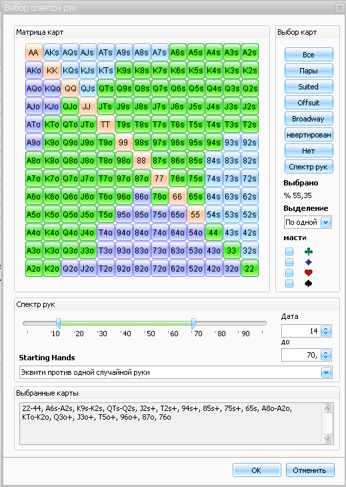Image resolution: width=346 pixels, height=487 pixels.
Task: Click the right range slider handle
Action: (x=193, y=324)
